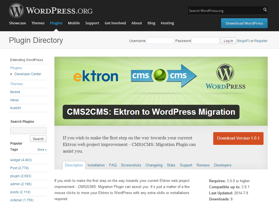Open Plugins link in sidebar
The image size is (279, 204).
click(x=16, y=68)
